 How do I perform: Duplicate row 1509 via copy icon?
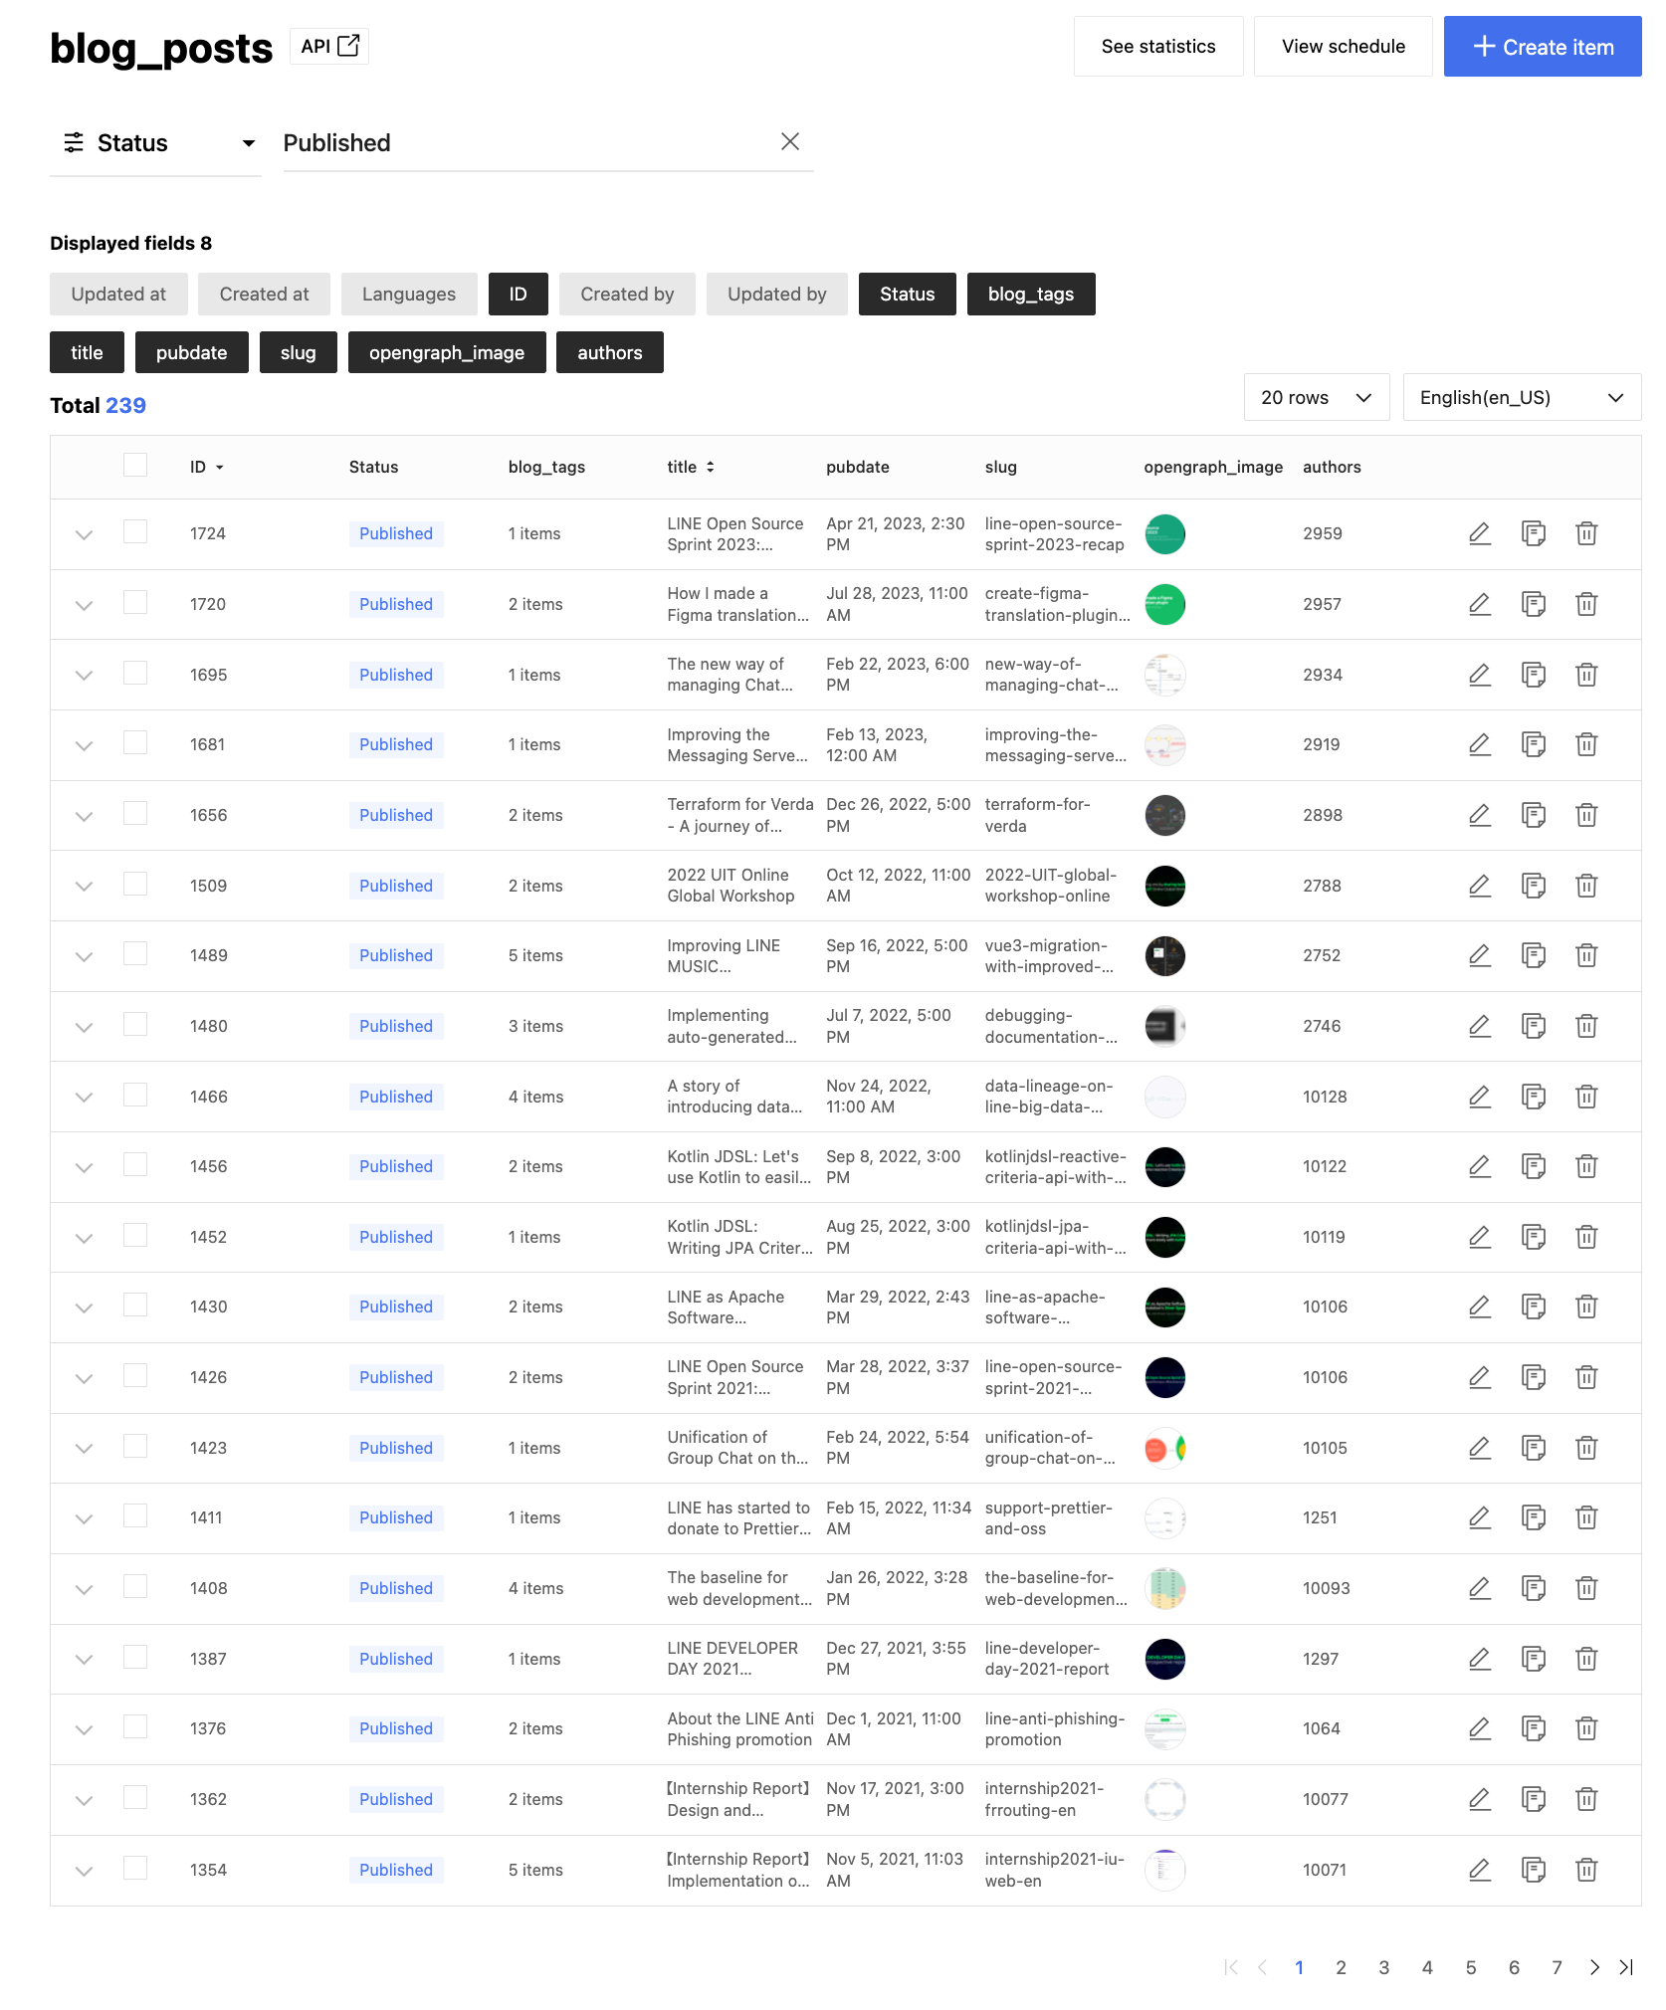[1534, 886]
